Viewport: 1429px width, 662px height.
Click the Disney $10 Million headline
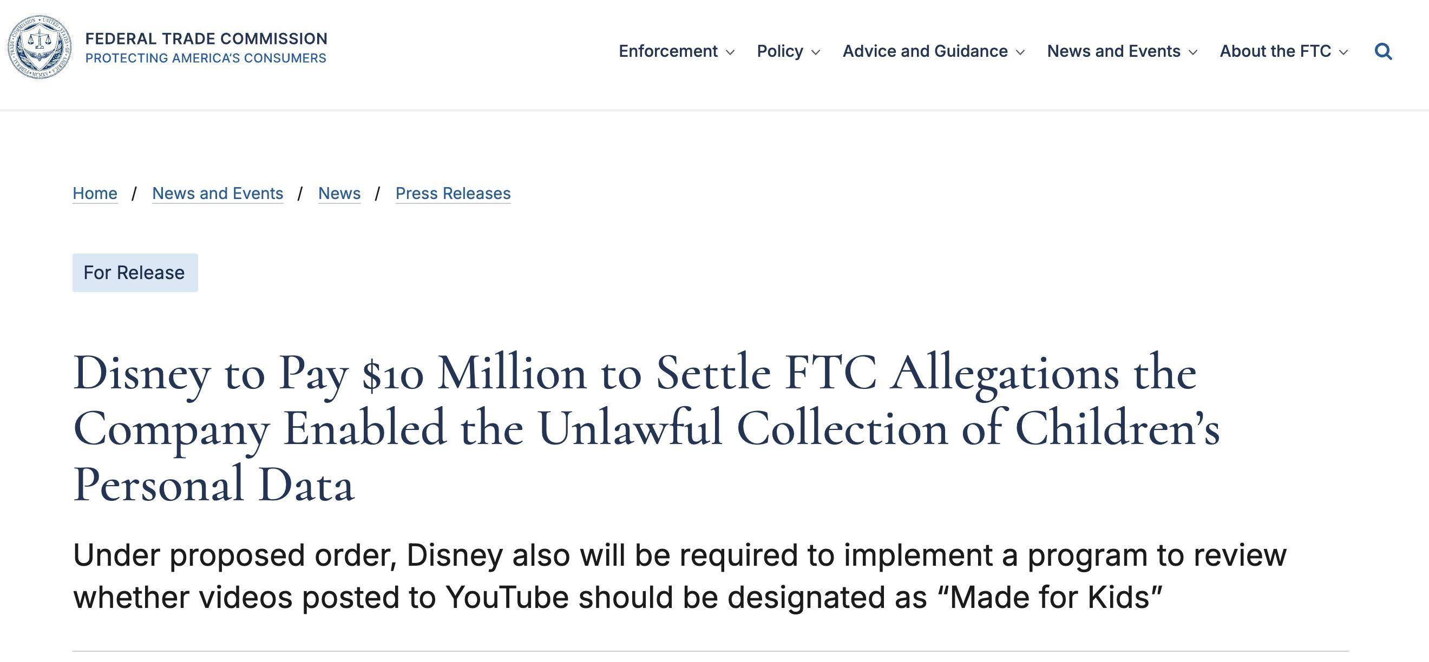click(x=646, y=428)
